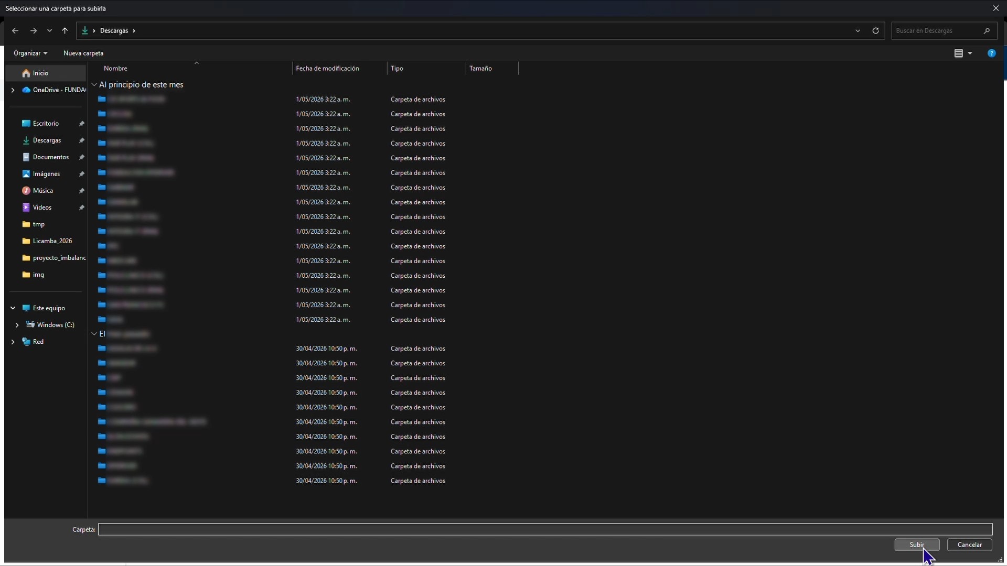The image size is (1007, 566).
Task: Open recent locations dropdown arrow
Action: coord(50,31)
